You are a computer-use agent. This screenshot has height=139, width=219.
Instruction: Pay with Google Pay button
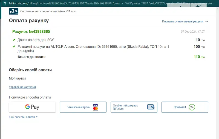32,107
